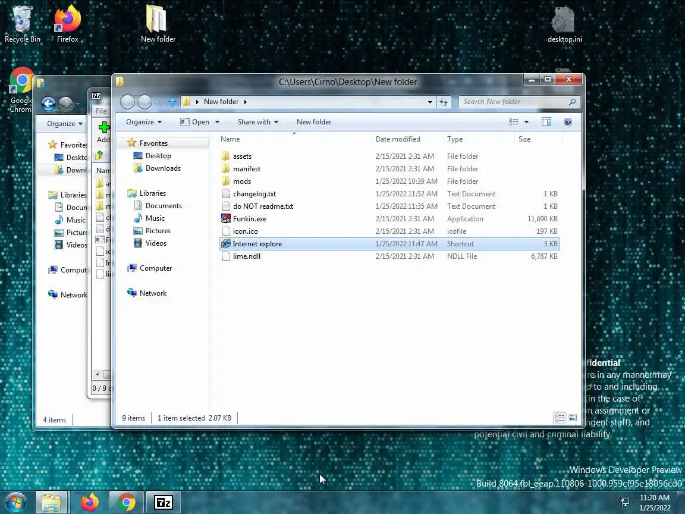Go to Desktop in the navigation pane
685x514 pixels.
click(x=158, y=156)
